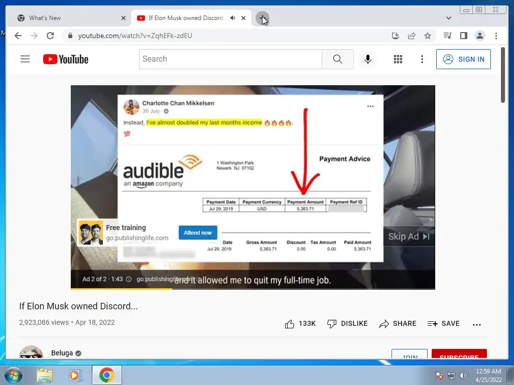Image resolution: width=514 pixels, height=385 pixels.
Task: Open the media controls icon in Chrome toolbar
Action: tap(447, 36)
